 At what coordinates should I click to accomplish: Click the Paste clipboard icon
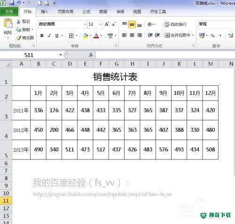pos(8,24)
